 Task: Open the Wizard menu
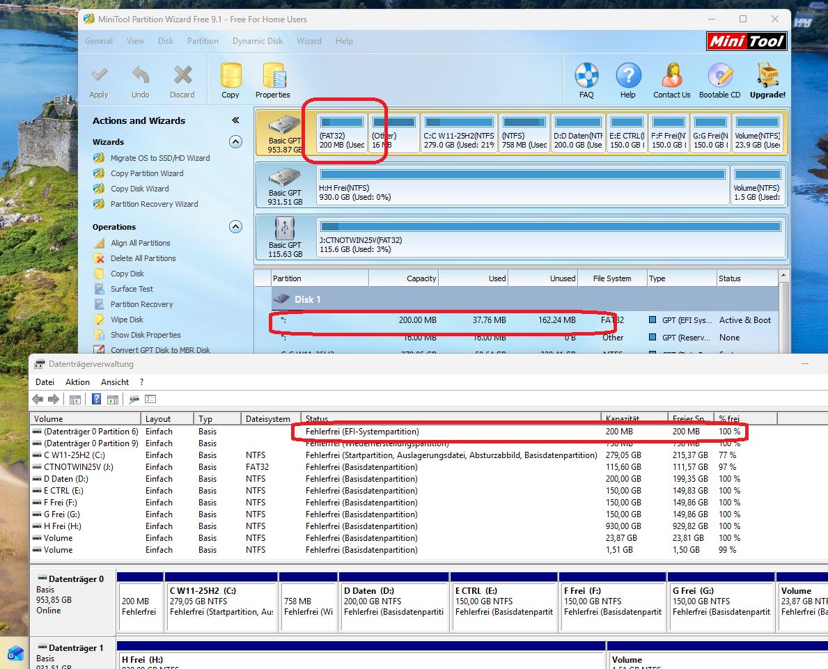(309, 40)
